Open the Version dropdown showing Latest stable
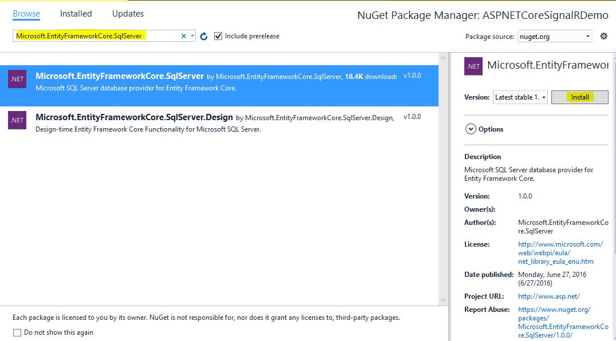This screenshot has width=616, height=341. click(520, 97)
